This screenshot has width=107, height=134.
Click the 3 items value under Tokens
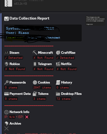tap(39, 99)
